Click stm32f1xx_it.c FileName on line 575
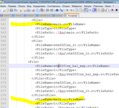Screen dimensions: 119x108 tap(68, 83)
